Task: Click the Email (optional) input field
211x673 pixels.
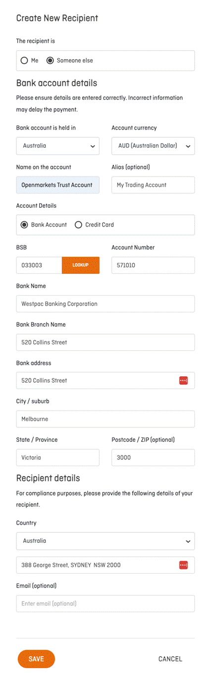Action: point(105,603)
